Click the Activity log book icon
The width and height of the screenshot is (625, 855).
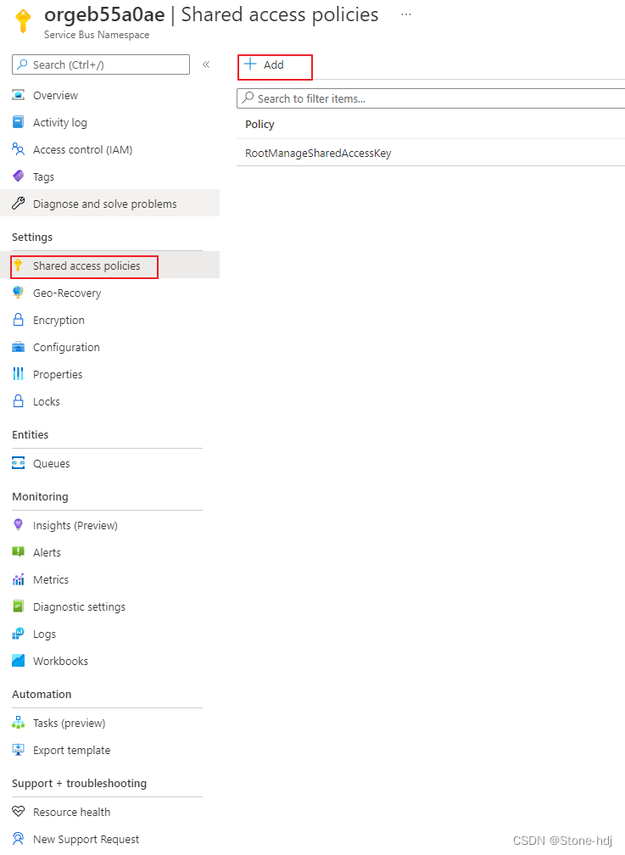click(18, 122)
